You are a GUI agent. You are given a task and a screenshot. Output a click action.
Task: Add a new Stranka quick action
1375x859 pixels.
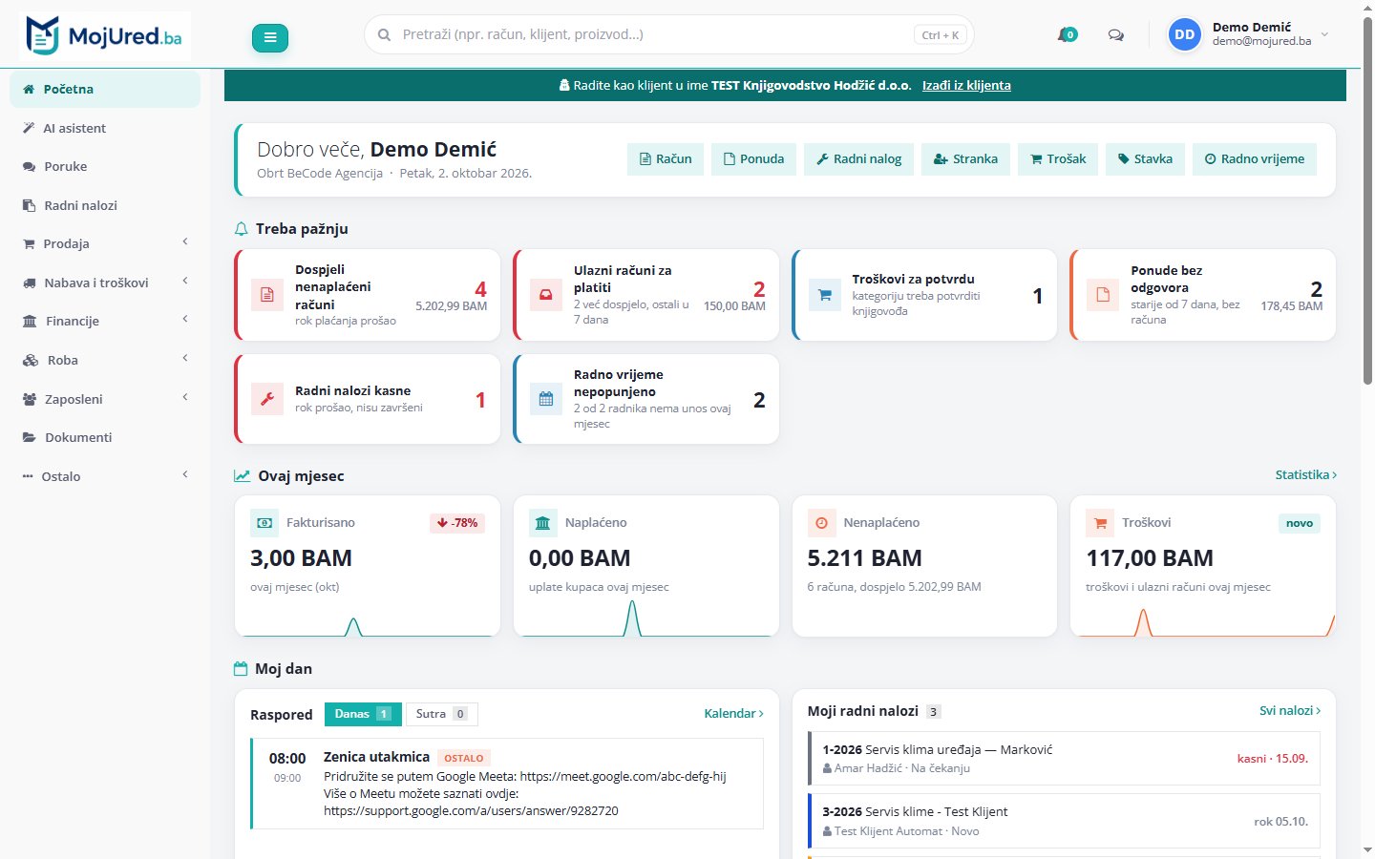pyautogui.click(x=965, y=159)
